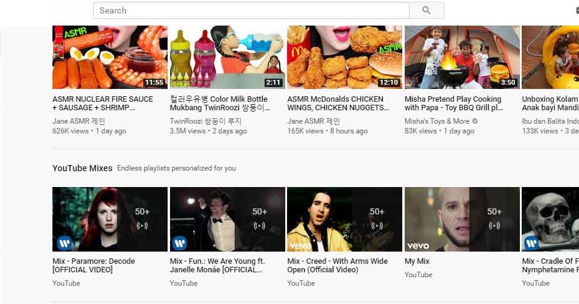Click Warner logo on Fun. thumbnail
The height and width of the screenshot is (304, 579).
[x=180, y=243]
